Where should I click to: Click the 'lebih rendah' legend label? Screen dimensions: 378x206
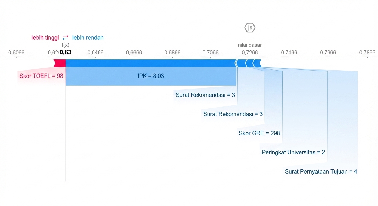(x=88, y=38)
